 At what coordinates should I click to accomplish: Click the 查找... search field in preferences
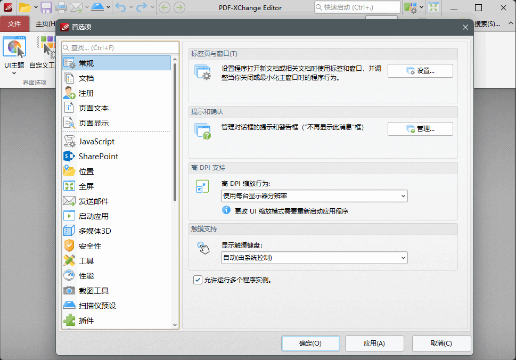(120, 48)
